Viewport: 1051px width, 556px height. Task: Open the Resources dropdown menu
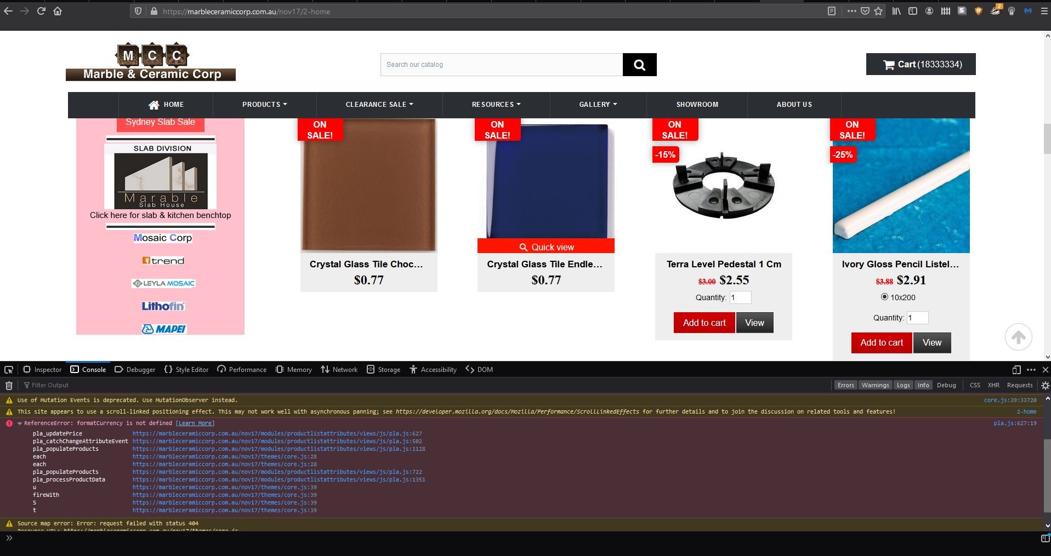[496, 105]
